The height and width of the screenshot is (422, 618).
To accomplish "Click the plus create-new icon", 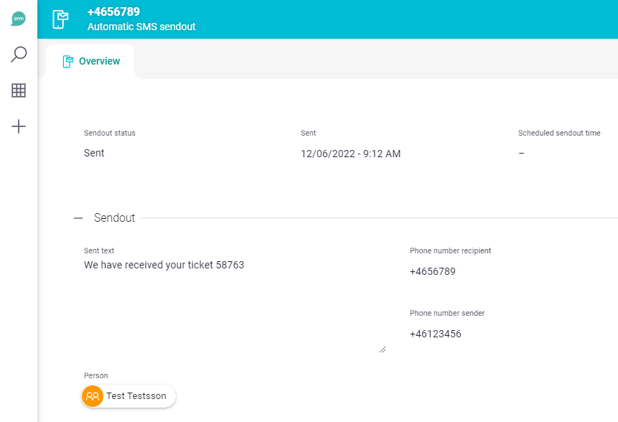I will click(x=19, y=126).
